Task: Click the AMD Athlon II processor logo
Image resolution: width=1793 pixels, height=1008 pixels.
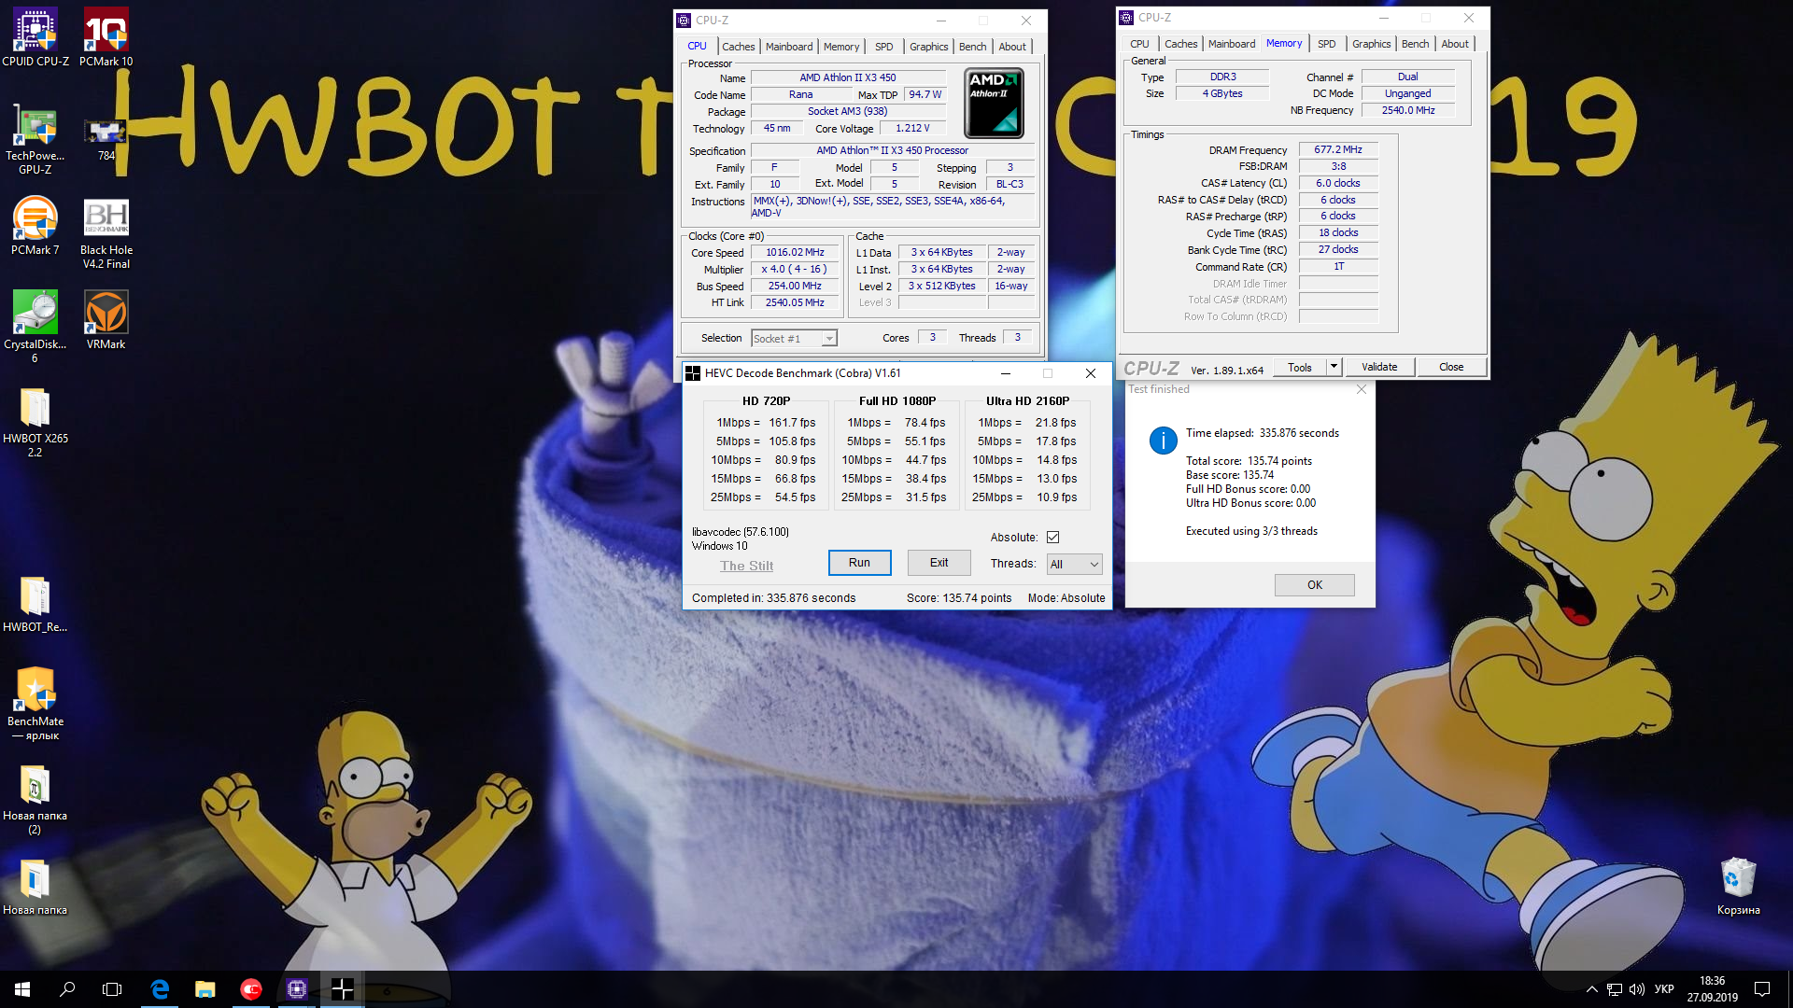Action: coord(994,103)
